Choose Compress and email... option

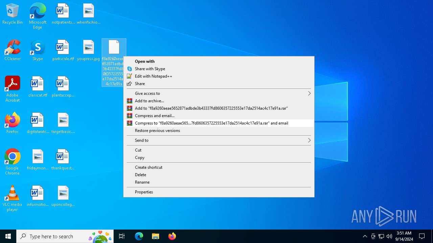(x=219, y=116)
